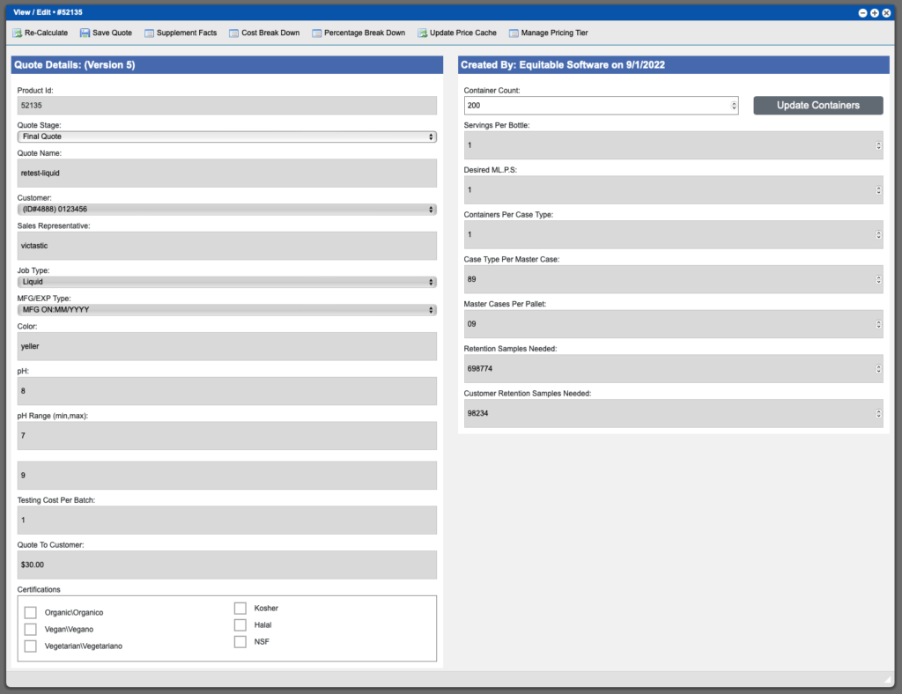
Task: Click the plus icon in the title bar
Action: coord(876,13)
